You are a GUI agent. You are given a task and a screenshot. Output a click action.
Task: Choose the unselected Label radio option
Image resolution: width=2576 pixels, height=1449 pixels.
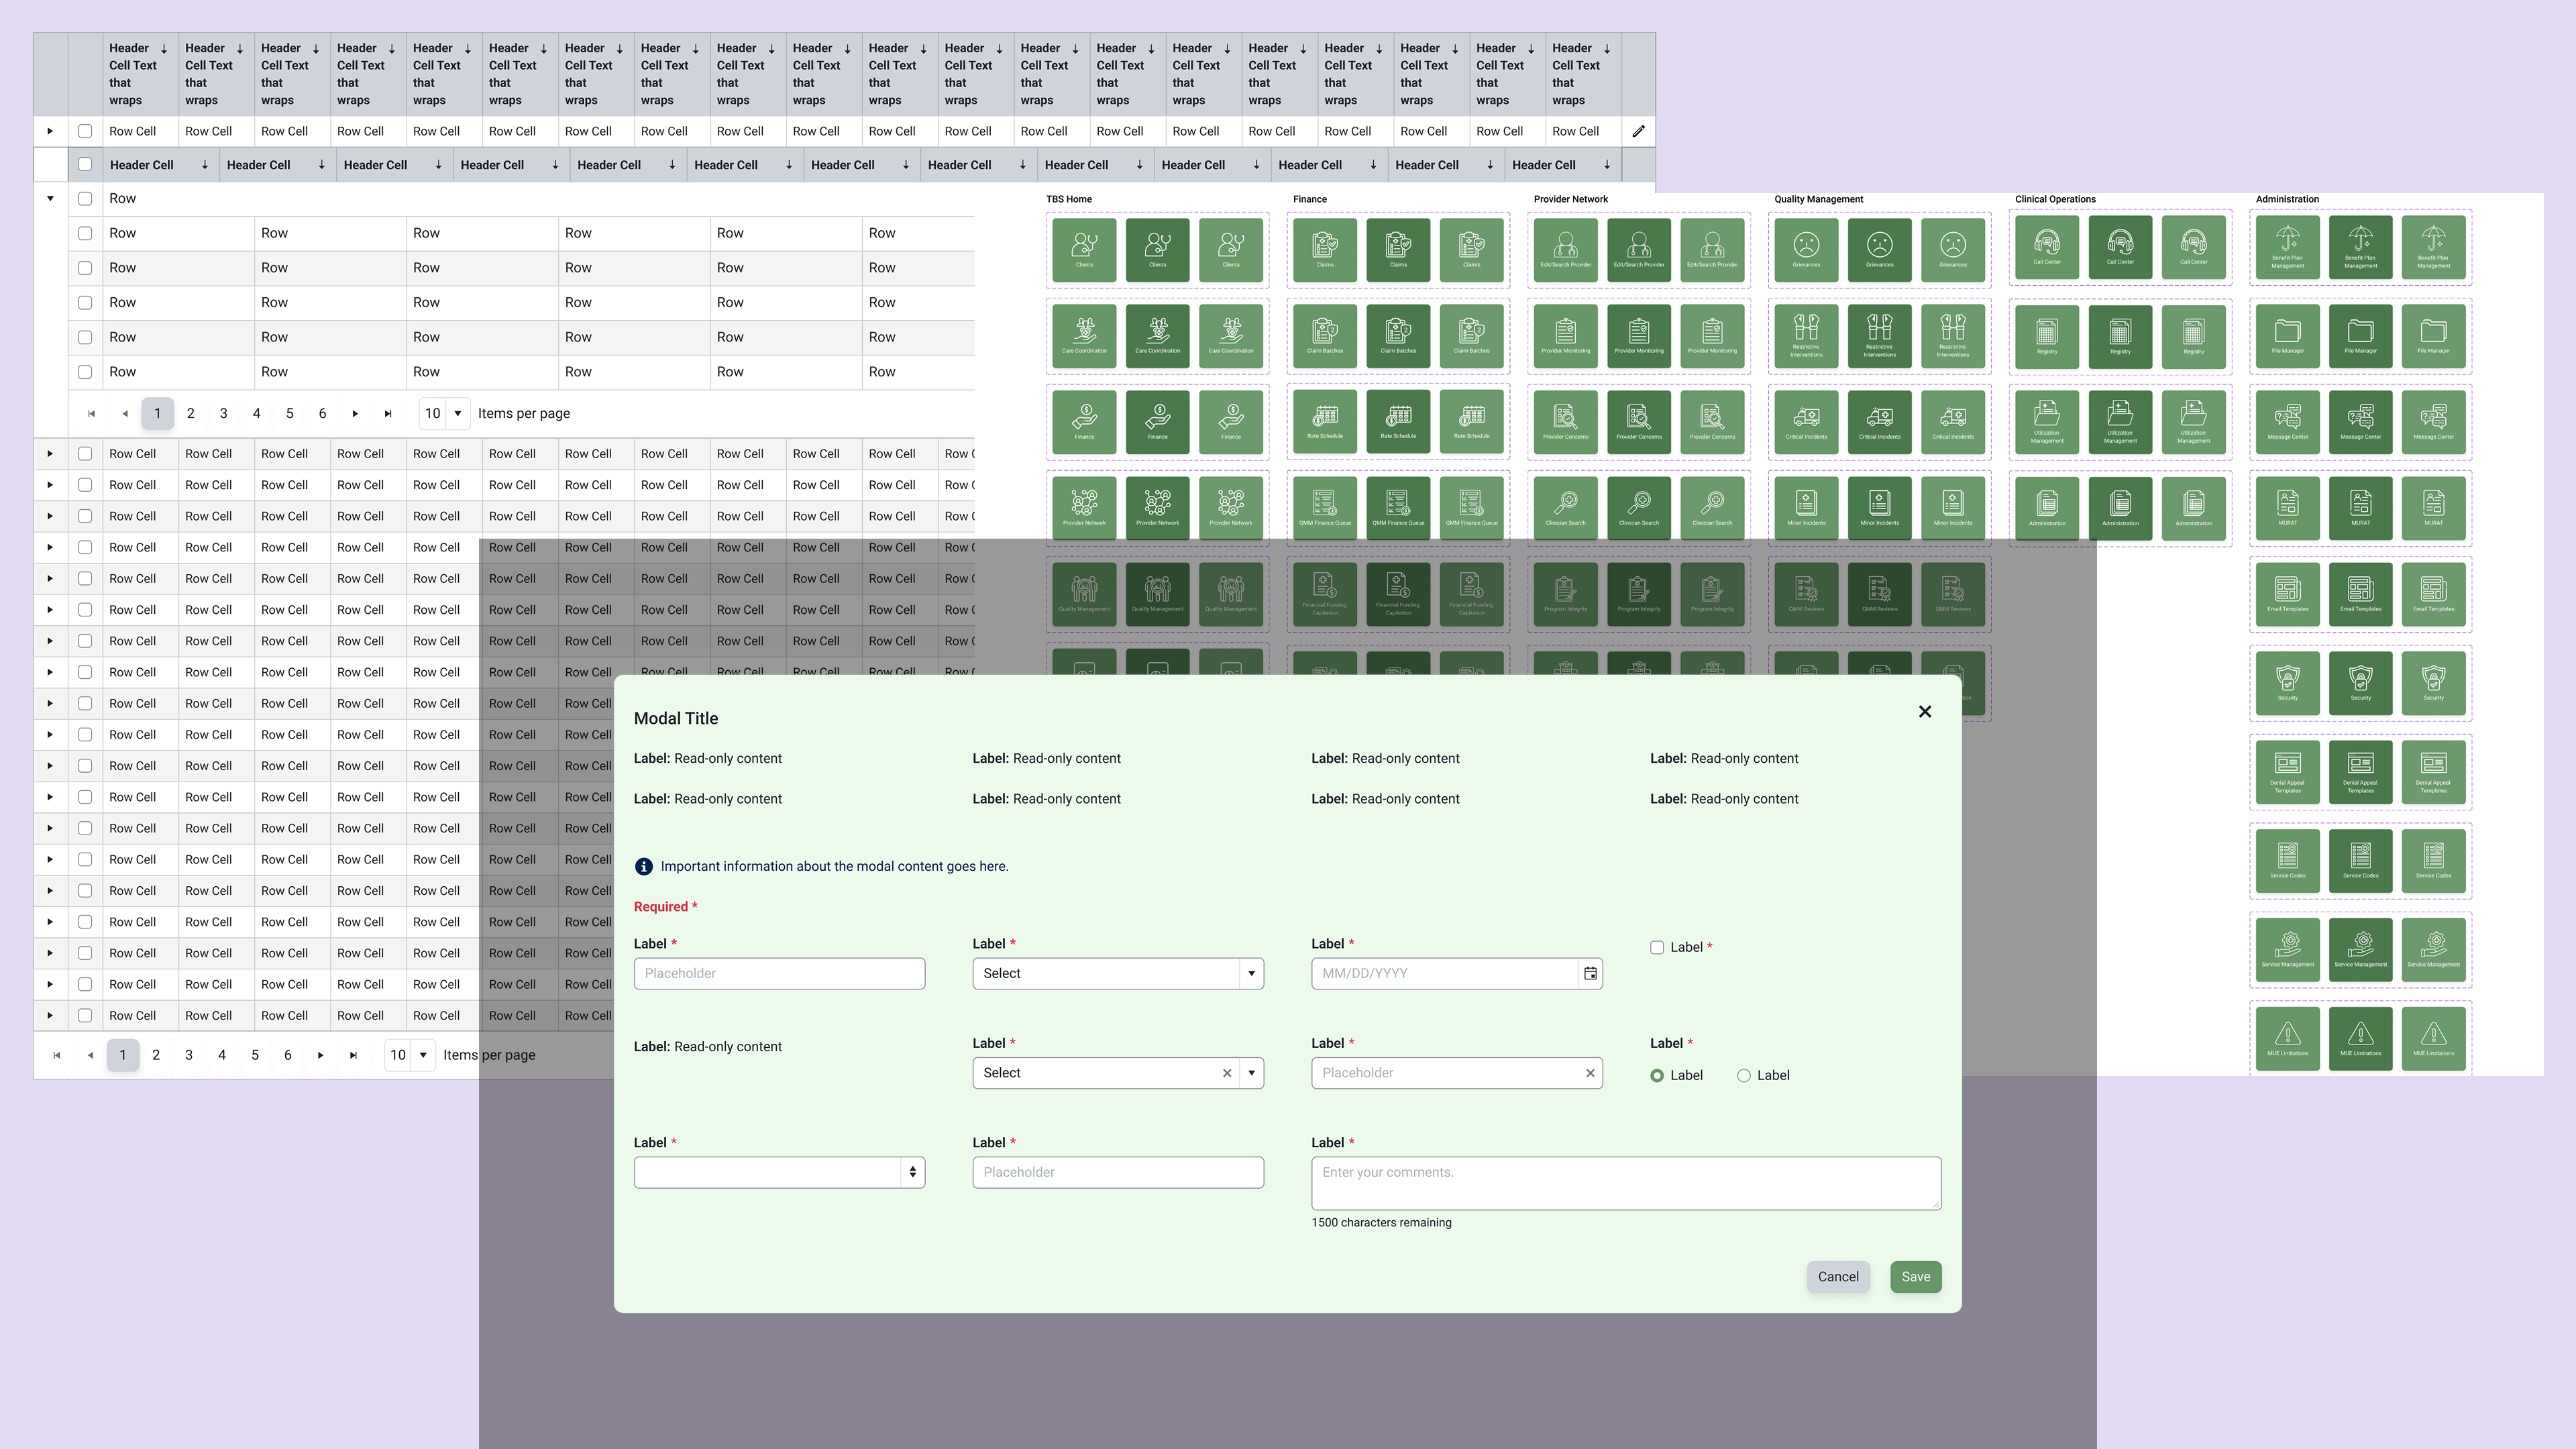(x=1744, y=1075)
